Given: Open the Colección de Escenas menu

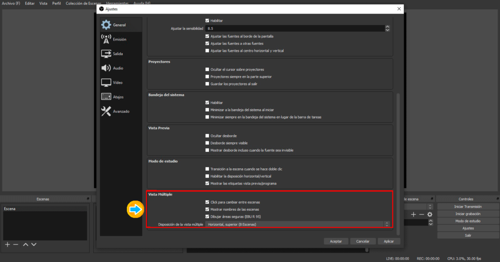Looking at the screenshot, I should pyautogui.click(x=83, y=3).
